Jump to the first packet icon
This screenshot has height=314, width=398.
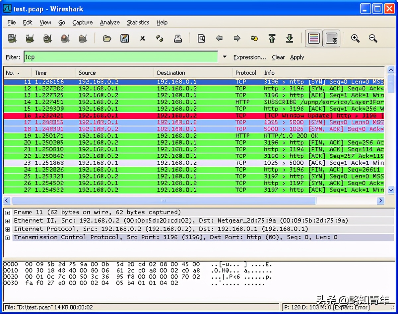272,39
